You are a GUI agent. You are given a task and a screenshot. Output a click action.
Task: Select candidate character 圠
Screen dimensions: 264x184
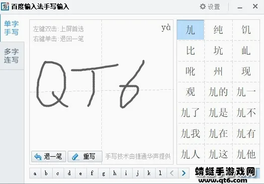(190, 30)
